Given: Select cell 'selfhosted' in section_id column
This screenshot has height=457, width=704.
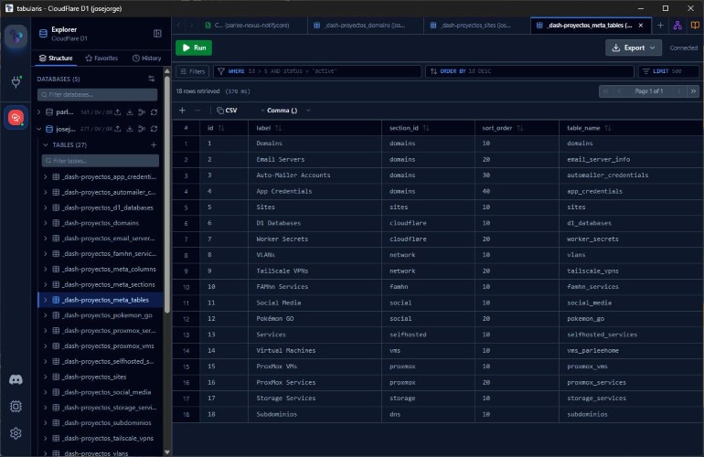Looking at the screenshot, I should click(x=428, y=335).
